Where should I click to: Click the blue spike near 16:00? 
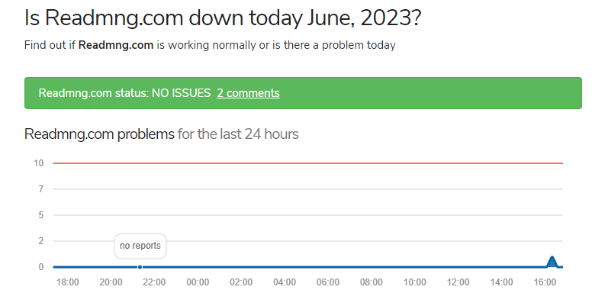552,263
